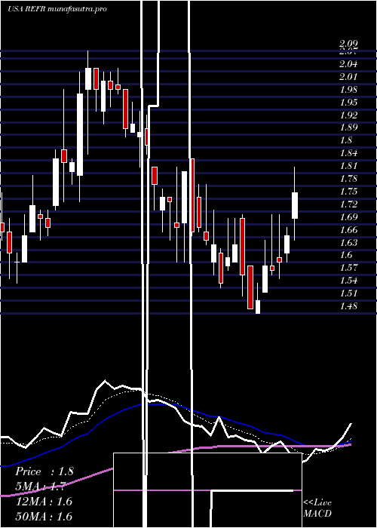The image size is (377, 528).
Task: Click the 1.78 price axis label
Action: click(348, 179)
